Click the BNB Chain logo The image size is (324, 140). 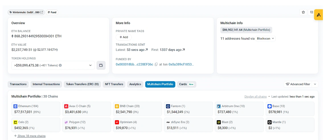(x=117, y=106)
